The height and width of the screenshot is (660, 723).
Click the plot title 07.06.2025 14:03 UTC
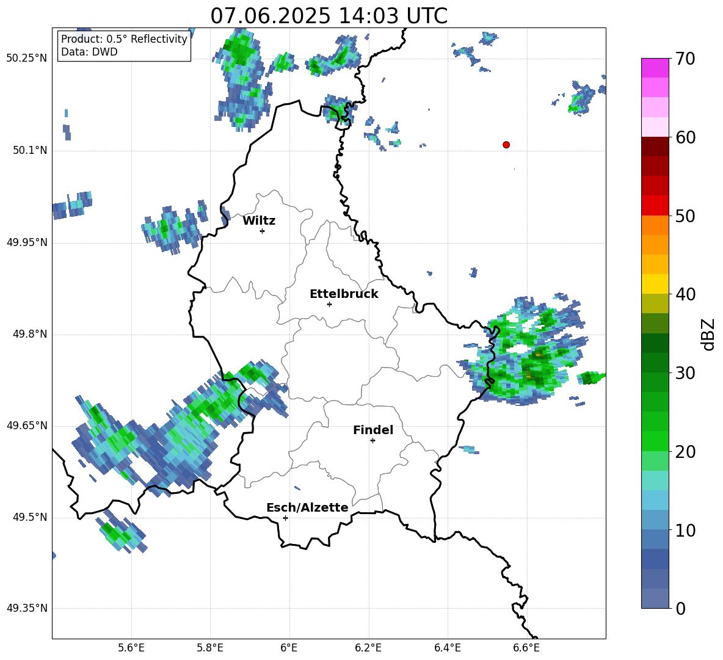click(x=329, y=16)
